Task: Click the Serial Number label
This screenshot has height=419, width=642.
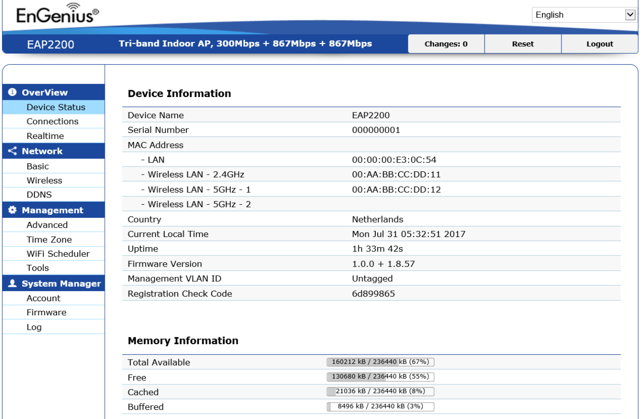Action: click(158, 130)
